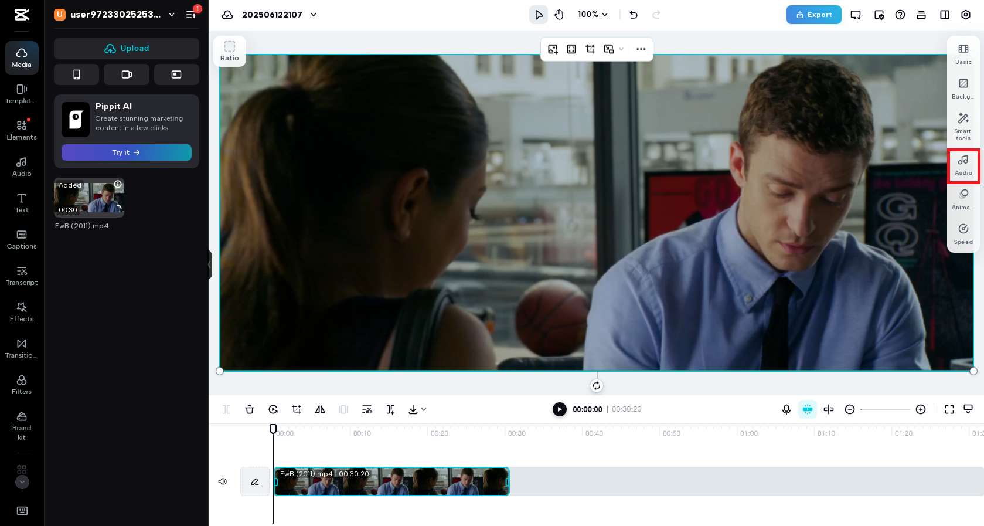Viewport: 984px width, 526px height.
Task: Click the cloud save status icon
Action: click(227, 15)
